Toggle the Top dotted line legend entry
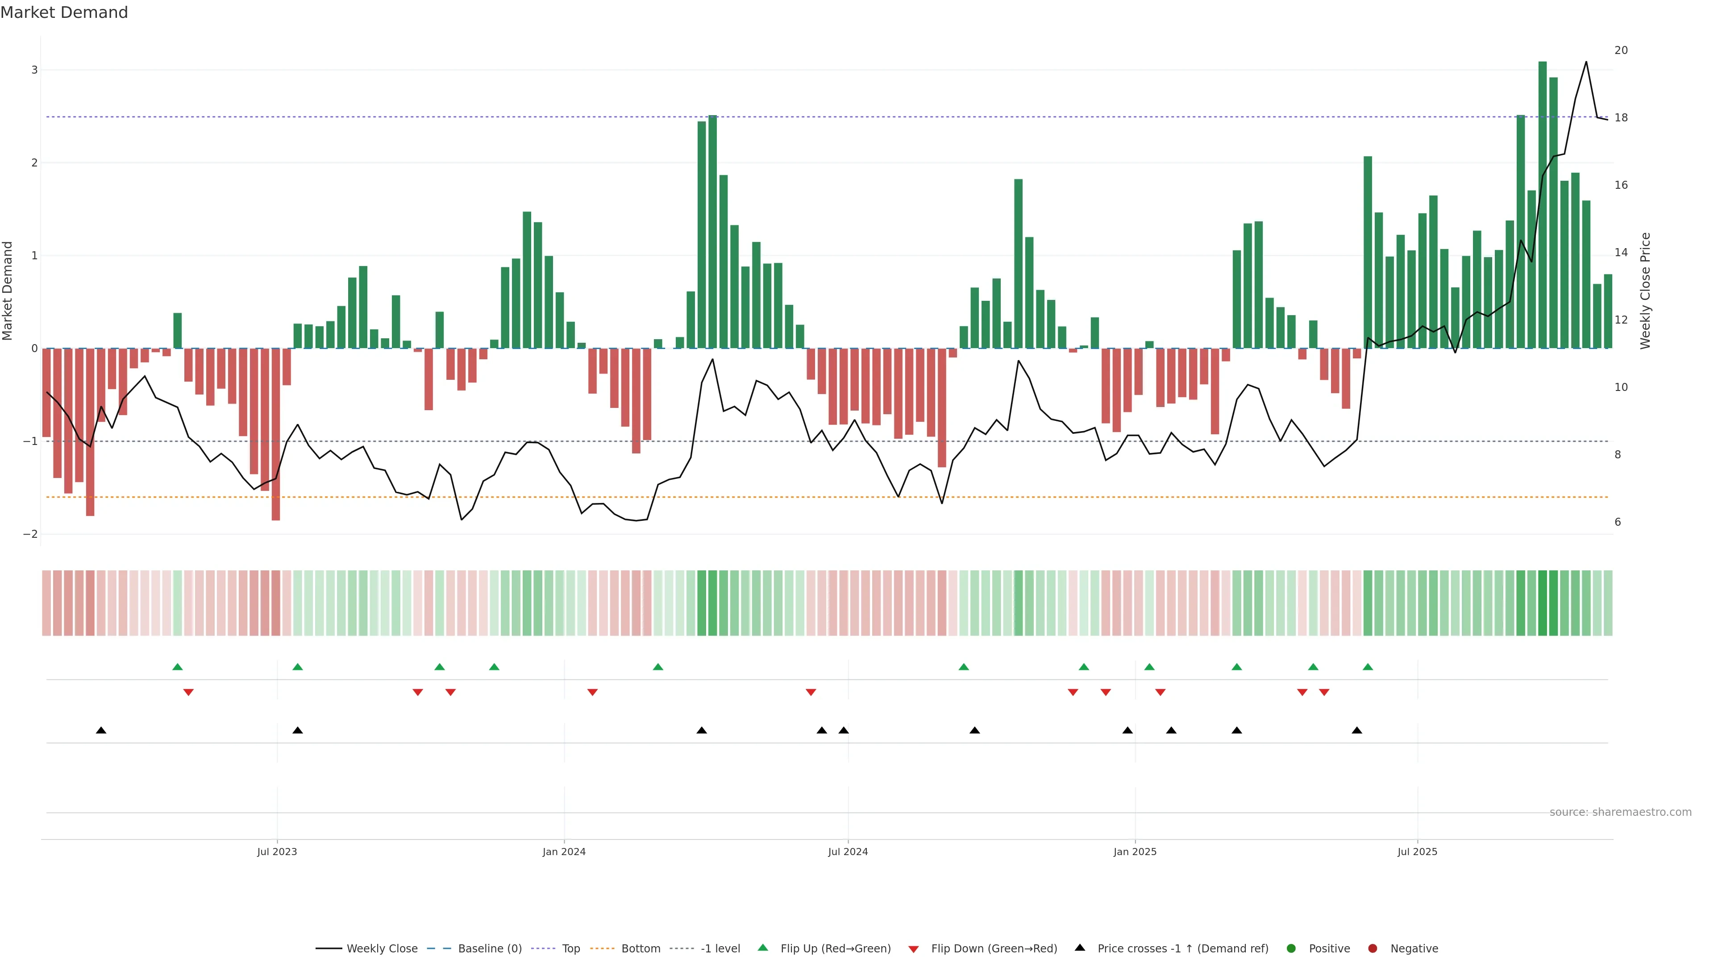Viewport: 1714px width, 964px height. [x=570, y=948]
